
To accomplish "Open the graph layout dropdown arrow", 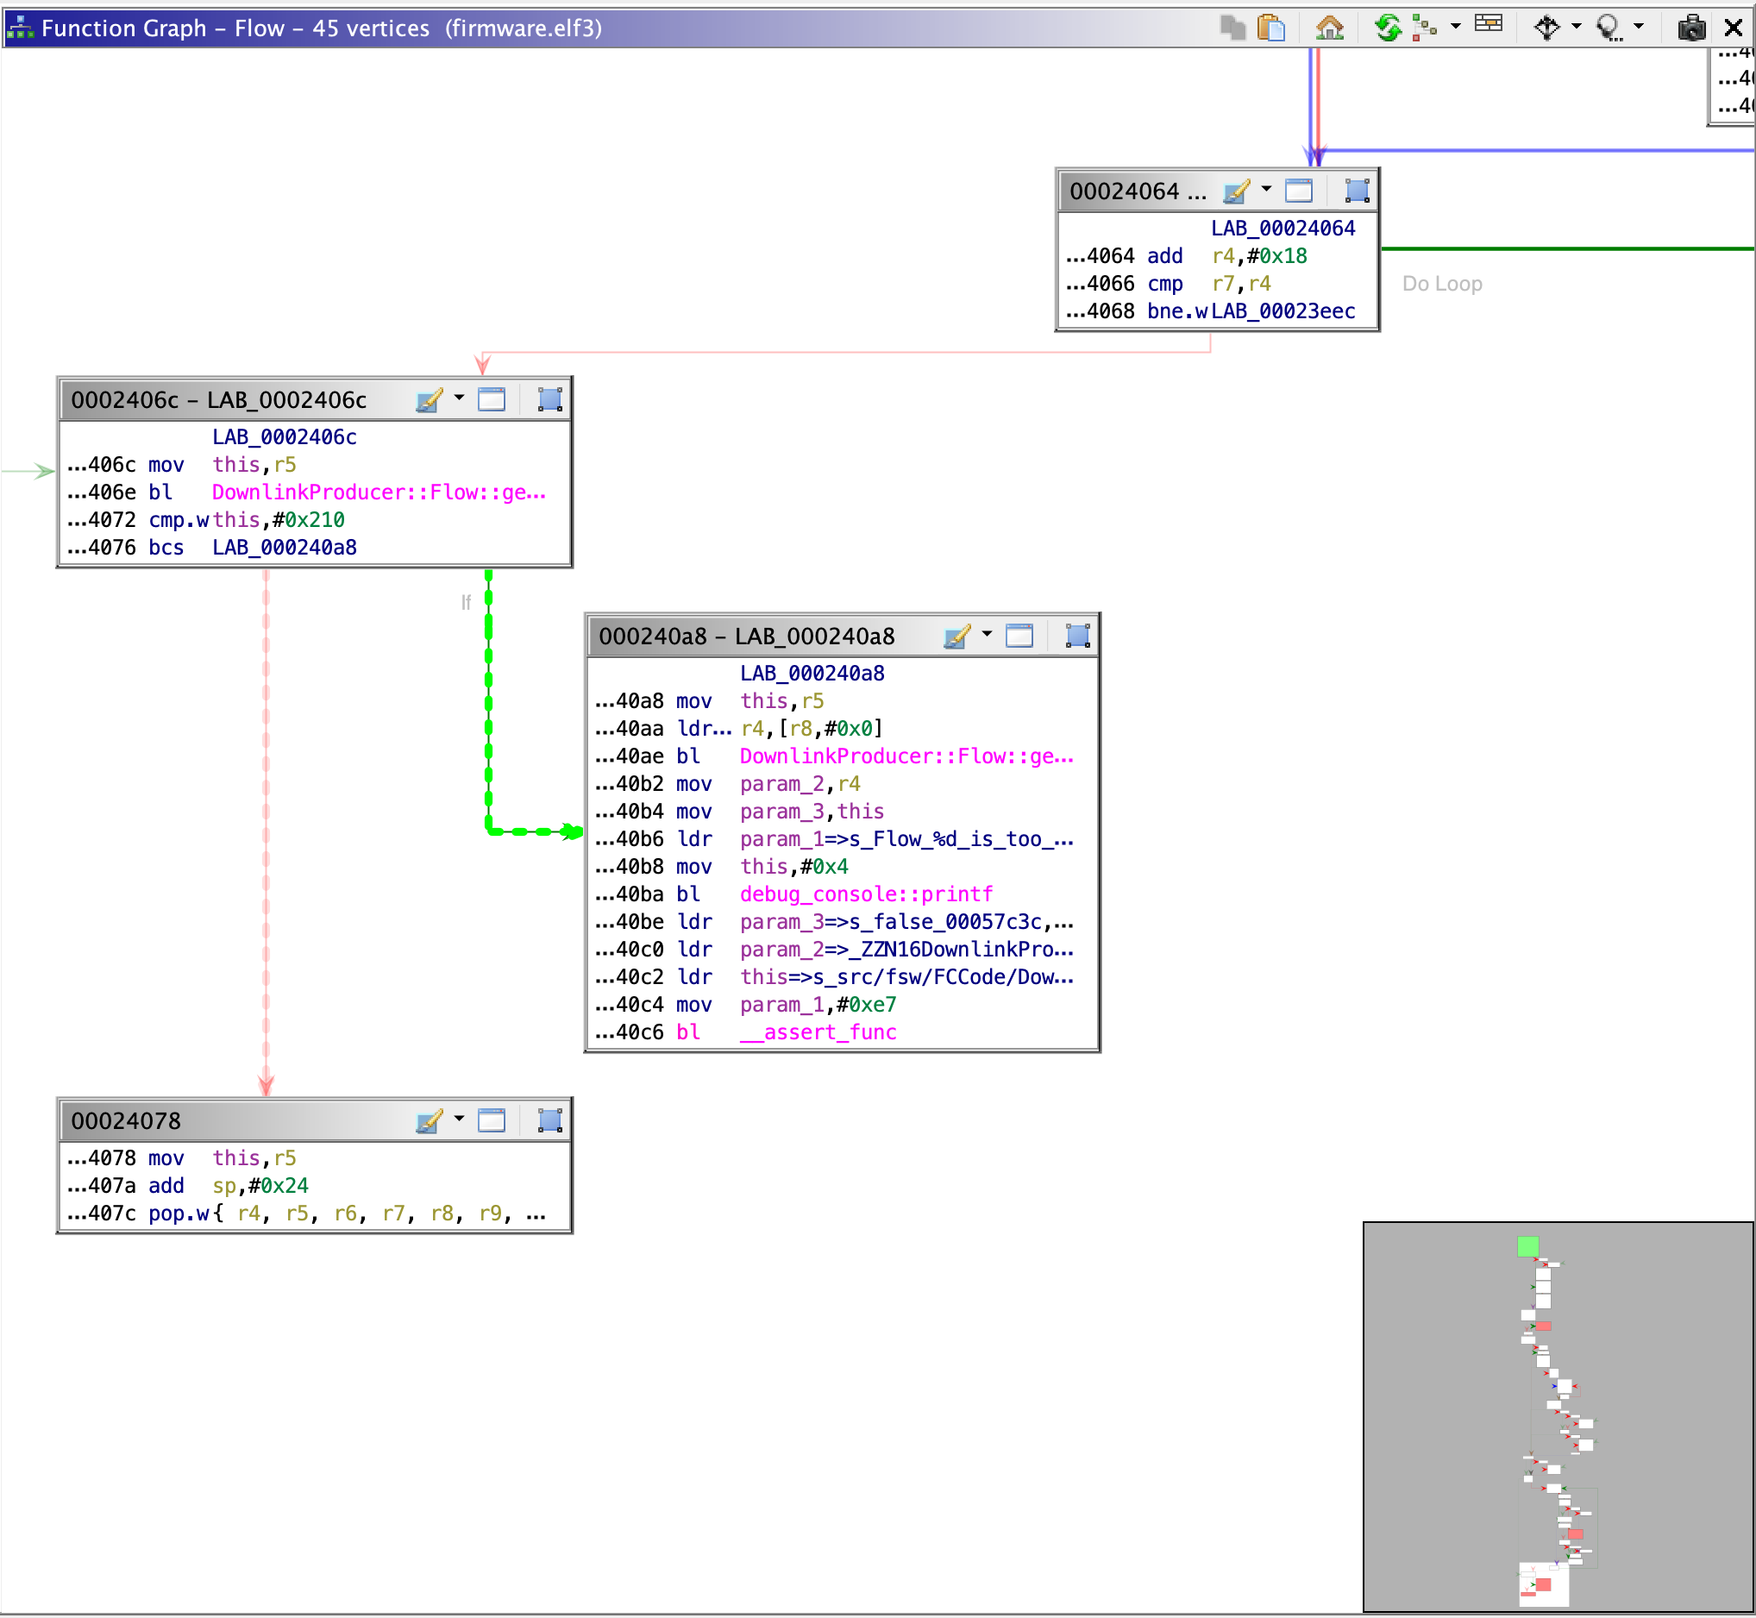I will (x=1454, y=27).
